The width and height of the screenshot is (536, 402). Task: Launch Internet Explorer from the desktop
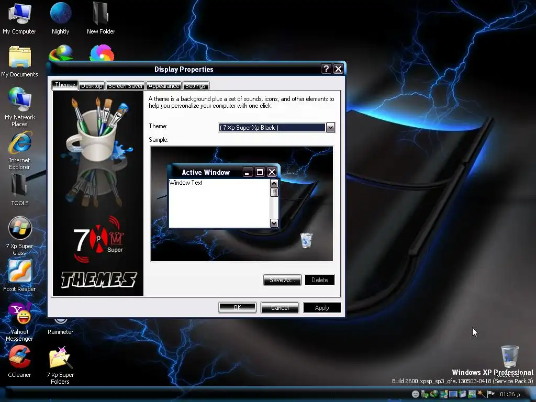coord(19,150)
